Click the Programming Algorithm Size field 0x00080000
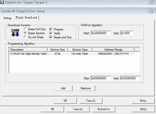Screen dimensions: 156x114 tap(130, 78)
